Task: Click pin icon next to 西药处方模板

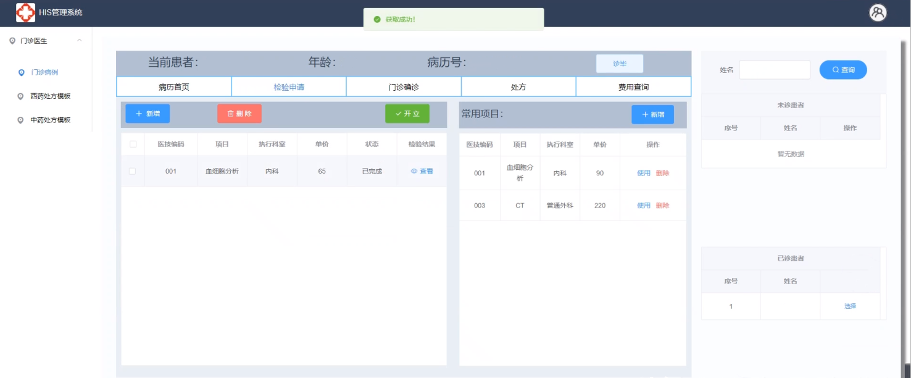Action: click(x=22, y=96)
